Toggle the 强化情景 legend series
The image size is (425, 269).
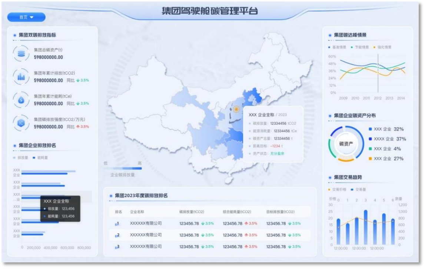[x=382, y=47]
